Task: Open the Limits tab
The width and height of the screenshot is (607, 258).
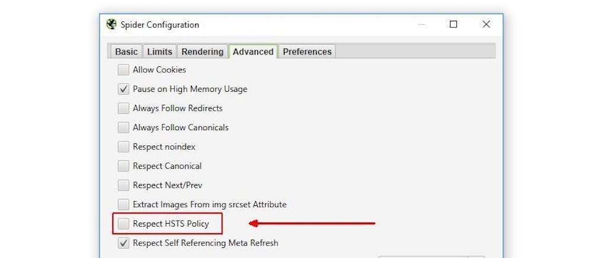Action: click(159, 51)
